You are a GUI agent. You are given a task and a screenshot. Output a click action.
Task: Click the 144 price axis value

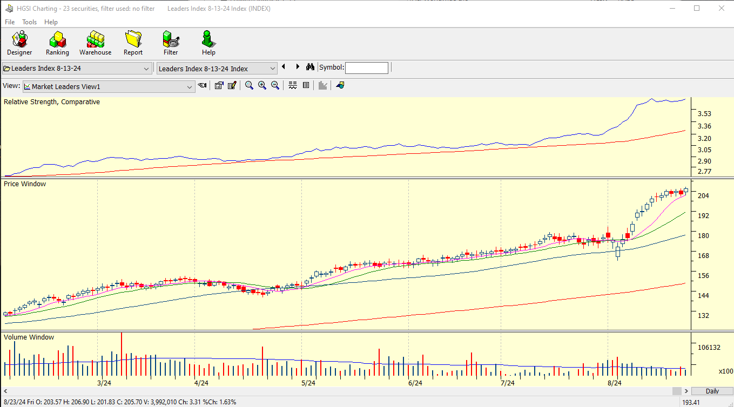pyautogui.click(x=703, y=295)
